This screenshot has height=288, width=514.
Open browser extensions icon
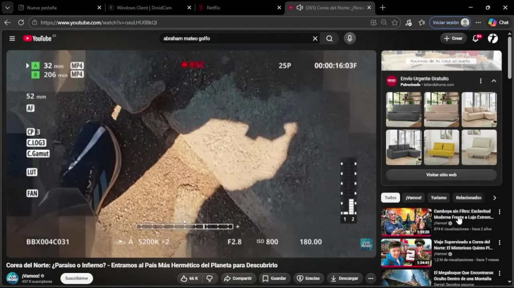[x=408, y=22]
